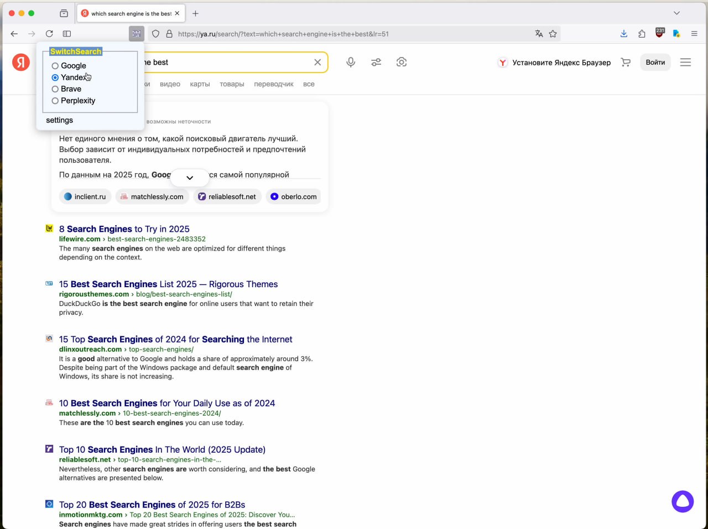Click the lifewire.com domain link
The height and width of the screenshot is (529, 708).
tap(80, 239)
